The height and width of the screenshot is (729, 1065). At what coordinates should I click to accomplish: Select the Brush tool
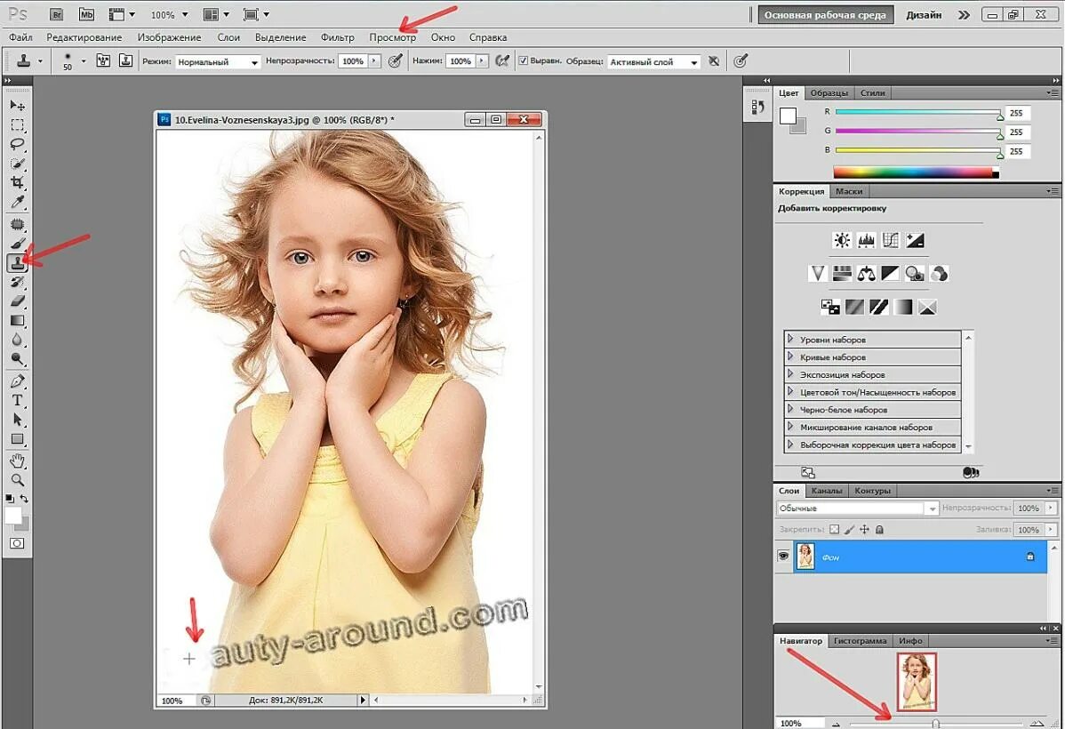point(17,244)
